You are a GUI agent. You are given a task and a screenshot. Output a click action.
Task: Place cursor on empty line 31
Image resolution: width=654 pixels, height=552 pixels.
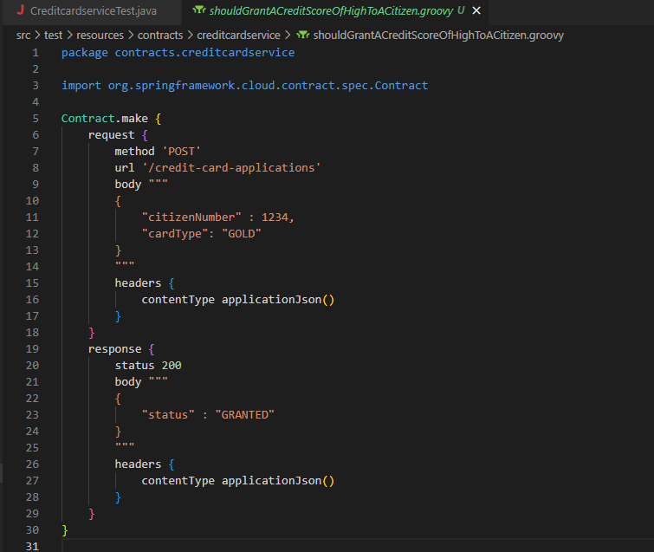point(358,546)
